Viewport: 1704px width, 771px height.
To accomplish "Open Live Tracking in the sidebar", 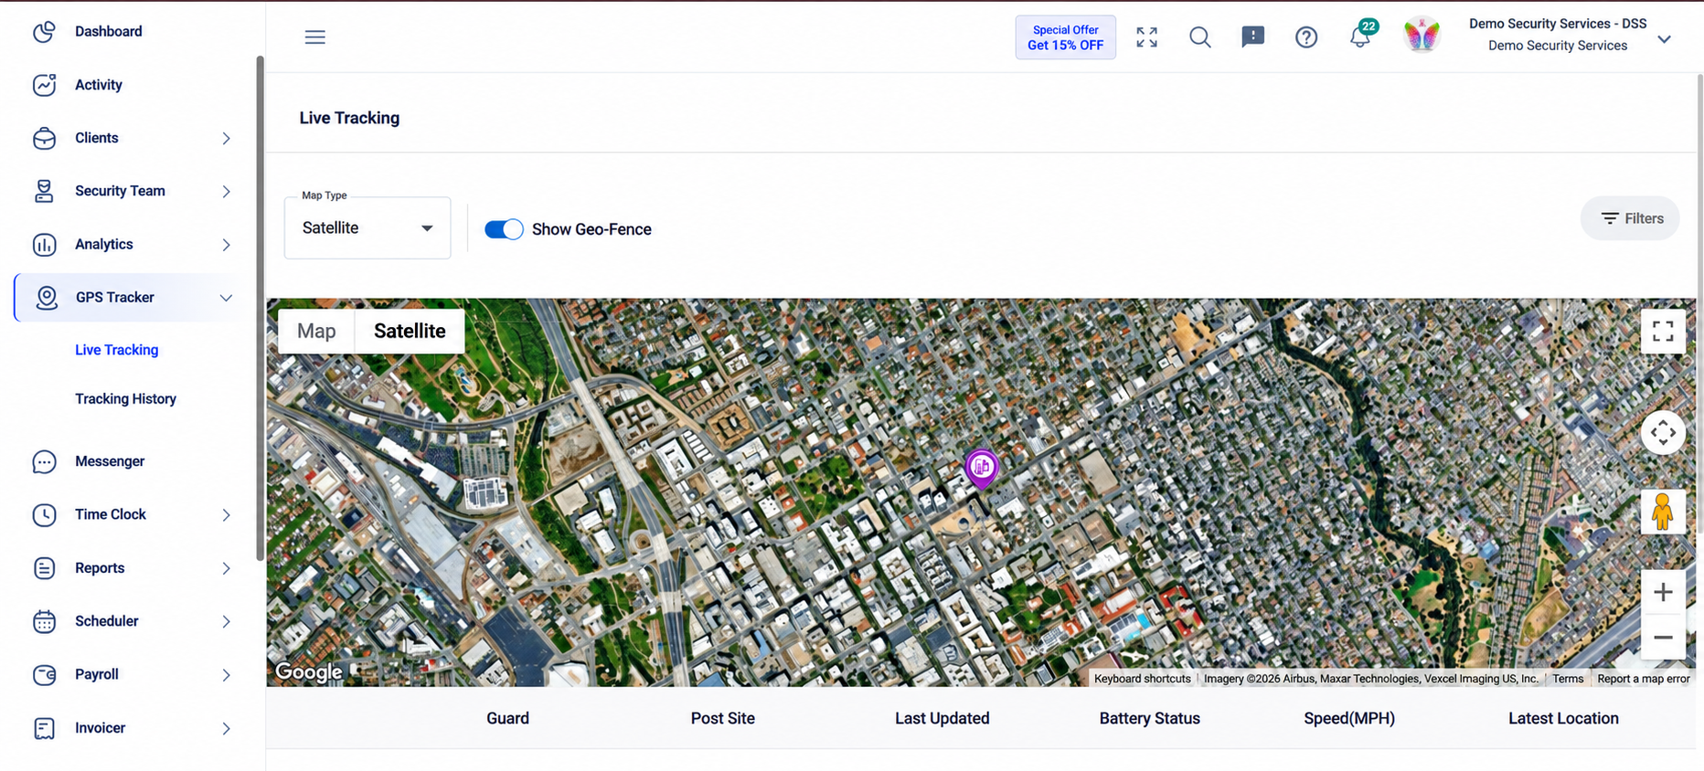I will click(x=117, y=350).
